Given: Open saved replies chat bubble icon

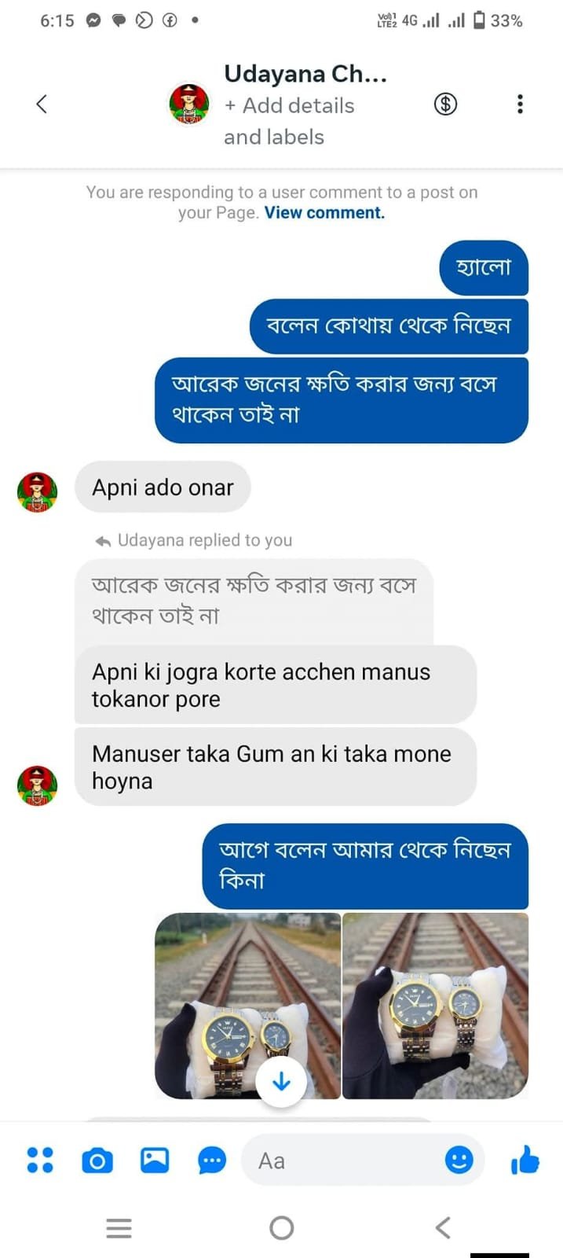Looking at the screenshot, I should point(212,1161).
